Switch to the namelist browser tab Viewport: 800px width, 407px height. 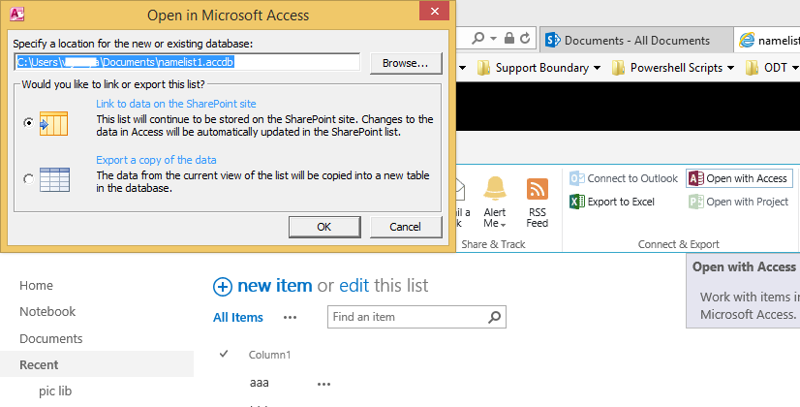(768, 41)
